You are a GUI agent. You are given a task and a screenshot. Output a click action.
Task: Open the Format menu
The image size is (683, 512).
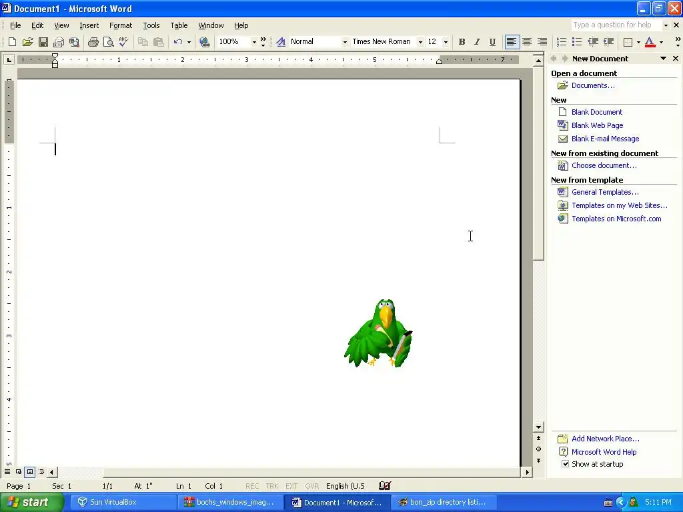[121, 25]
